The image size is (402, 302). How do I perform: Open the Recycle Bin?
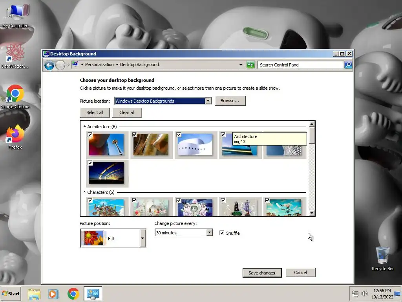coord(382,258)
